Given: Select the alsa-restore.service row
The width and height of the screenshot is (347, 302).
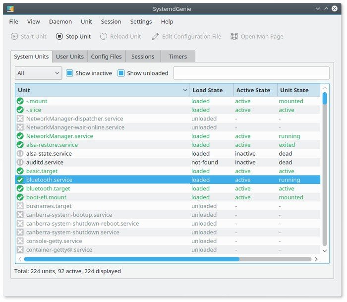Looking at the screenshot, I should point(52,145).
